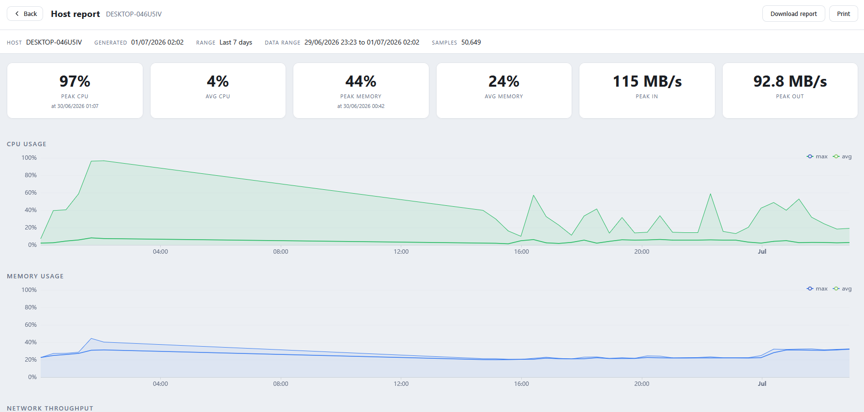The height and width of the screenshot is (412, 864).
Task: Click the Jul marker on Memory chart axis
Action: pos(762,384)
